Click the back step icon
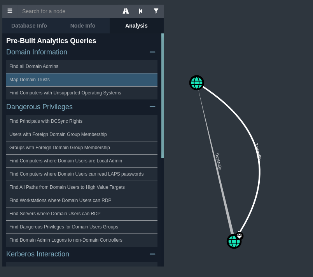The height and width of the screenshot is (277, 313). [141, 11]
